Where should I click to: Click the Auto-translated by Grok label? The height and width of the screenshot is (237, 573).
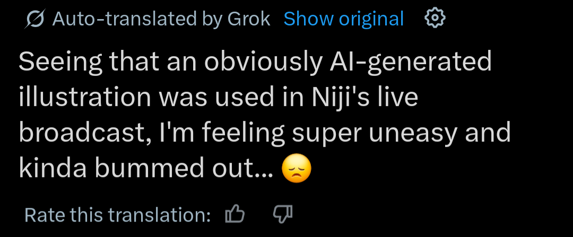pyautogui.click(x=161, y=20)
